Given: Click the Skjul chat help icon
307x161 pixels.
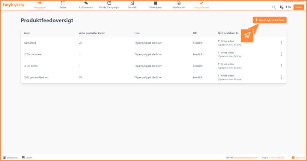Looking at the screenshot, I should tap(293, 157).
